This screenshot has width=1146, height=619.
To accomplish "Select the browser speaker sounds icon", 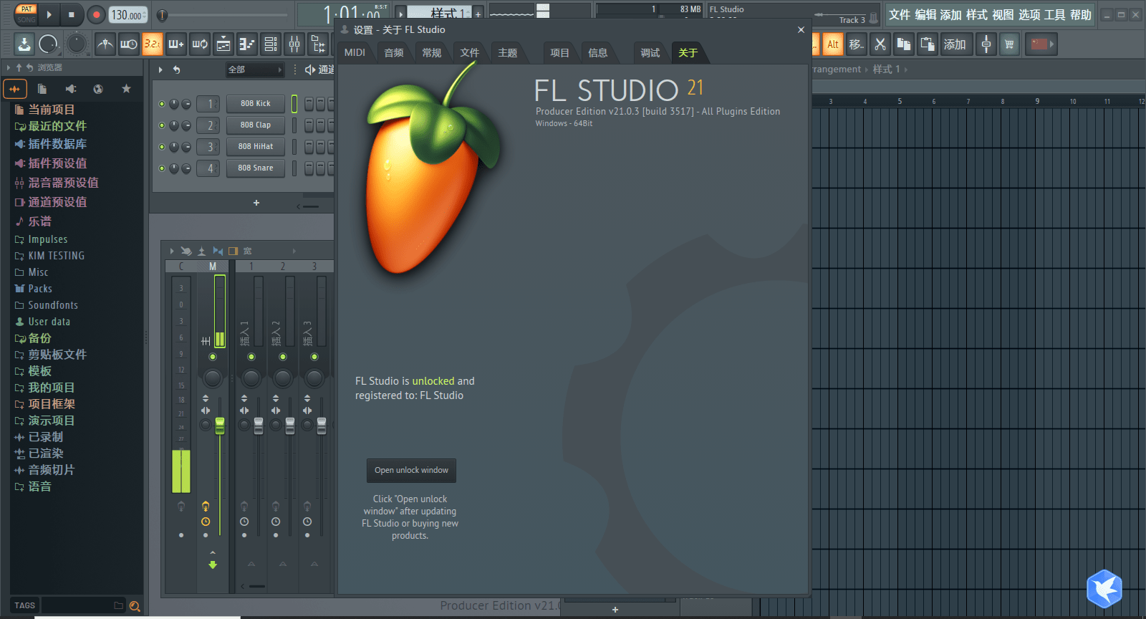I will tap(70, 89).
